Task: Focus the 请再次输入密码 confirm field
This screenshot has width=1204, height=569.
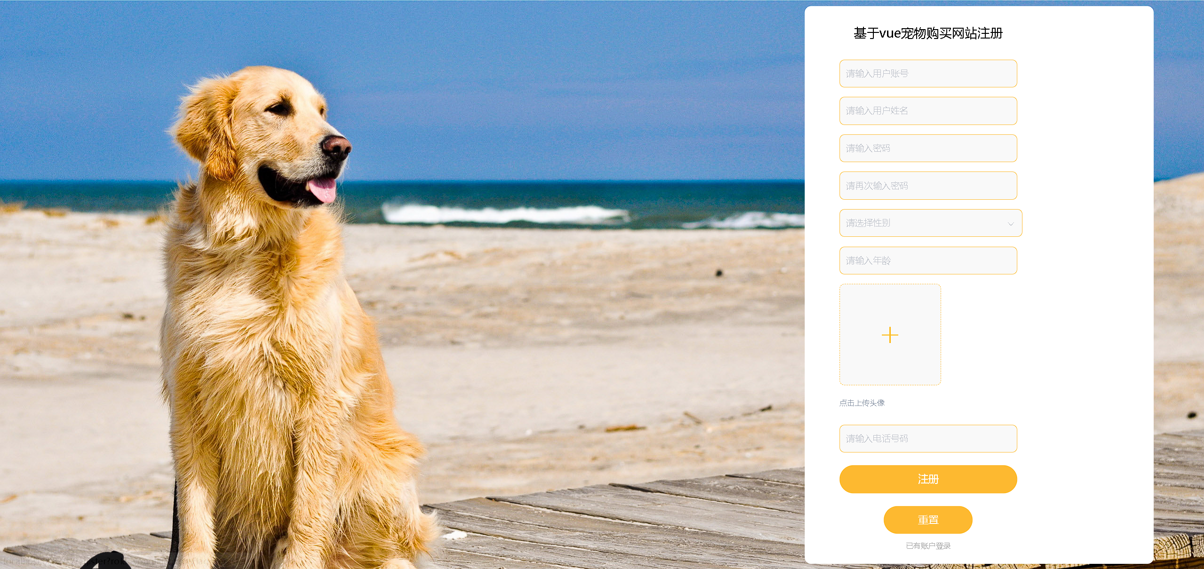Action: (928, 186)
